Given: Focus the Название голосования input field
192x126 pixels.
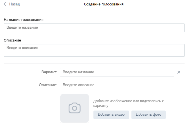Looking at the screenshot, I should (94, 28).
